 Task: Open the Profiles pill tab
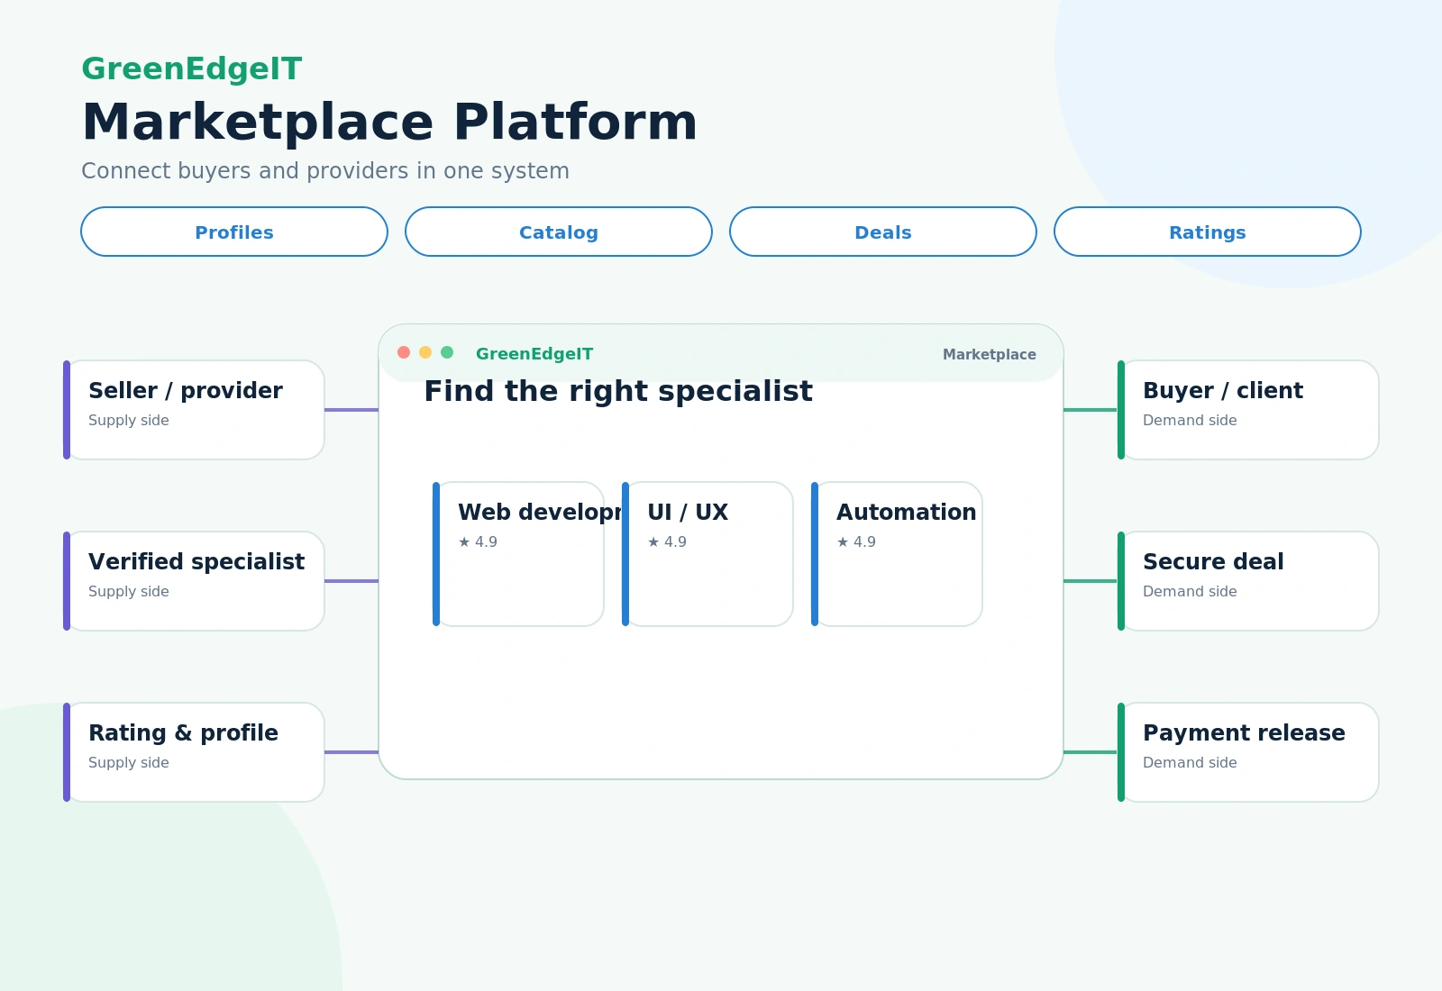tap(234, 232)
